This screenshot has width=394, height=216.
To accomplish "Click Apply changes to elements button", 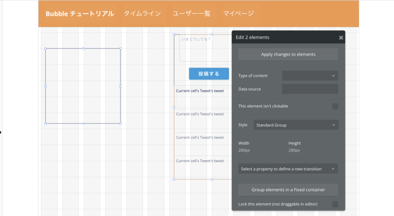I will (288, 54).
